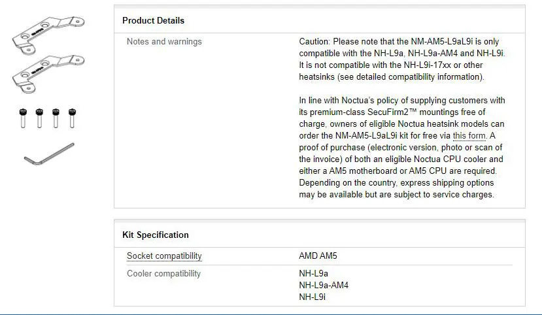Select the first screw on the left

click(22, 118)
